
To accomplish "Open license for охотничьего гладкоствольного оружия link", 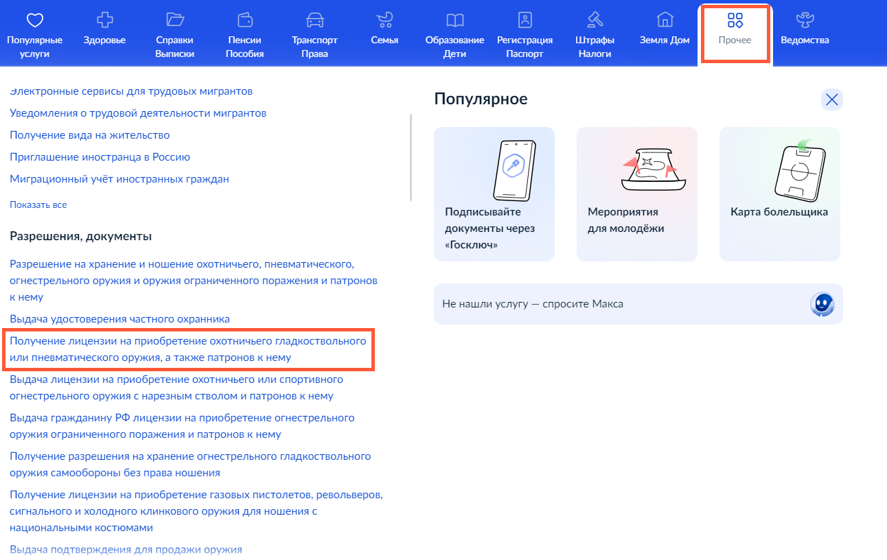I will 188,349.
